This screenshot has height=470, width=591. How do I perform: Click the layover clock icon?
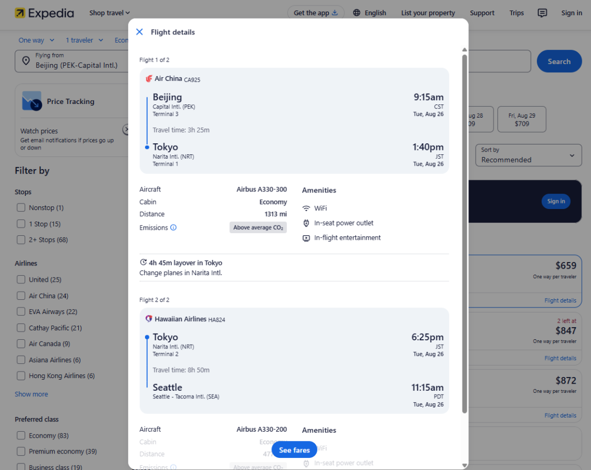143,262
